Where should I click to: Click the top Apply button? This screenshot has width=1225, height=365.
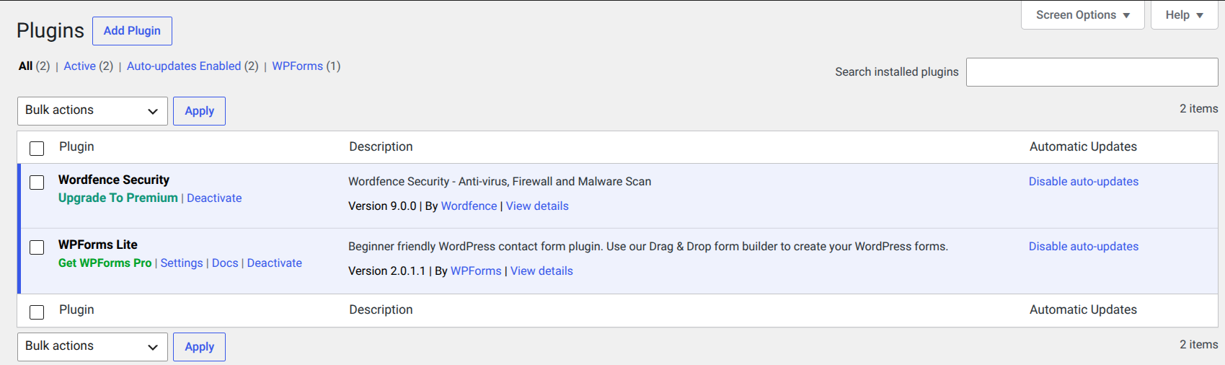tap(199, 111)
